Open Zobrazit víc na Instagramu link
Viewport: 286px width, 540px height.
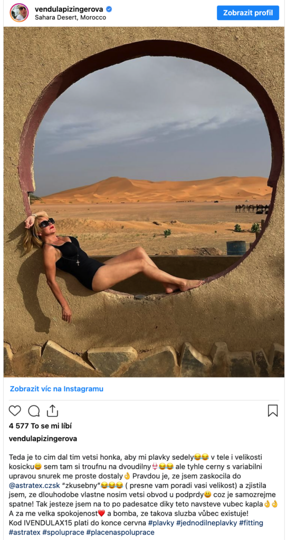(x=56, y=389)
